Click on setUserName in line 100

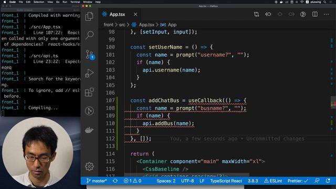pyautogui.click(x=165, y=47)
